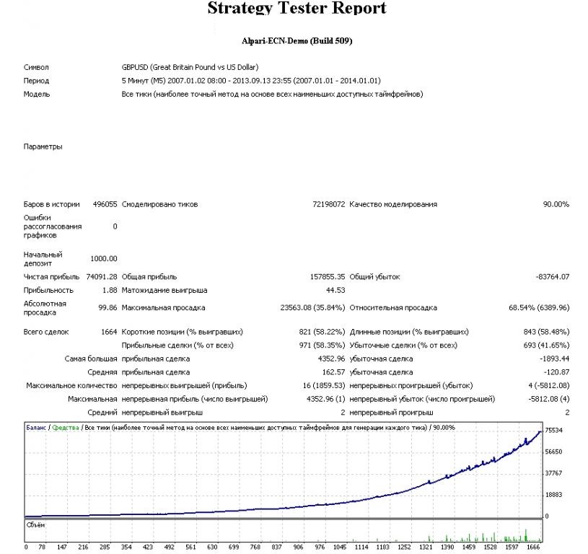588x554 pixels.
Task: Click the expected payoff value 44.53
Action: [x=335, y=291]
